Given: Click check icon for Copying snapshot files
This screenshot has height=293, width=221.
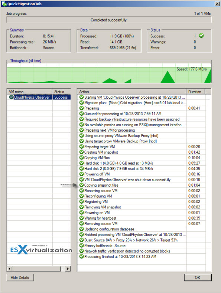Looking at the screenshot, I should click(81, 185).
